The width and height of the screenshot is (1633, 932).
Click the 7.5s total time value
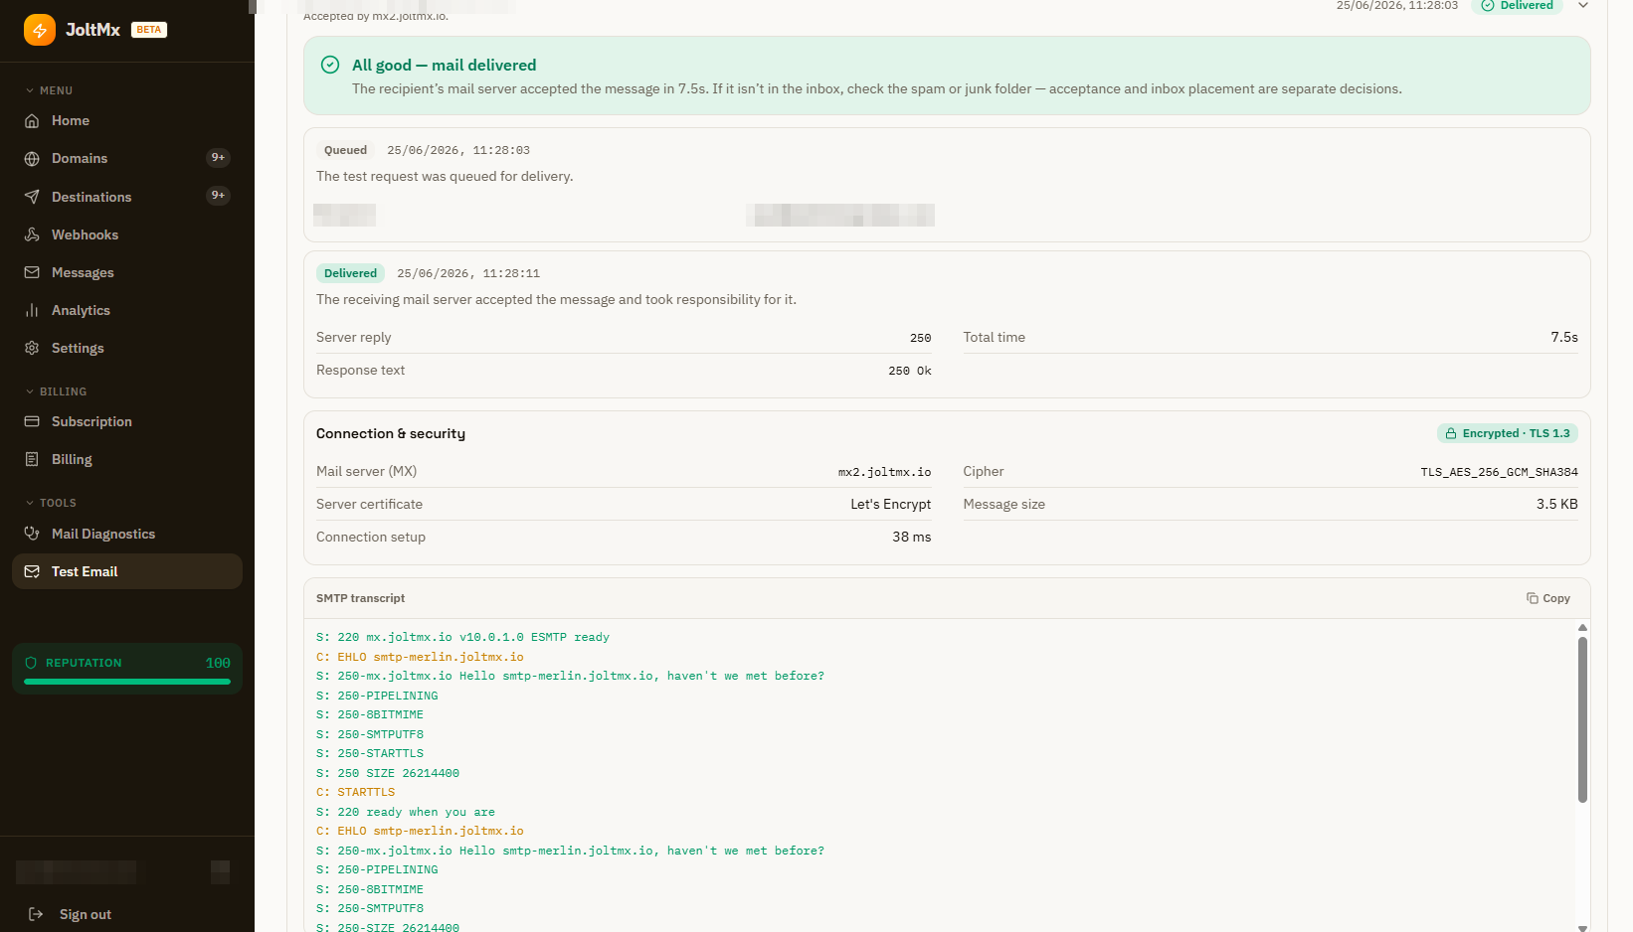[1564, 337]
